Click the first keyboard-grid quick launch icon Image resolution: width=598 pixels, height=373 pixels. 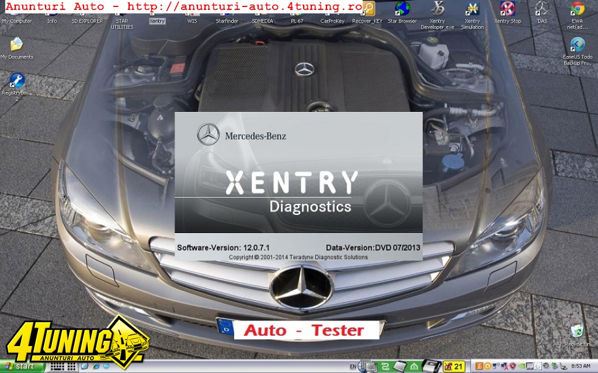(x=57, y=367)
